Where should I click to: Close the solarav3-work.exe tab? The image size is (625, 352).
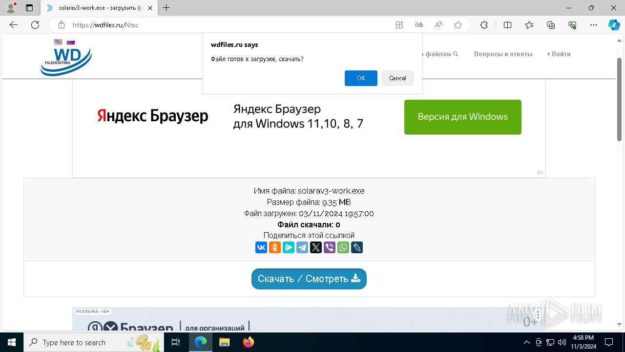[150, 8]
